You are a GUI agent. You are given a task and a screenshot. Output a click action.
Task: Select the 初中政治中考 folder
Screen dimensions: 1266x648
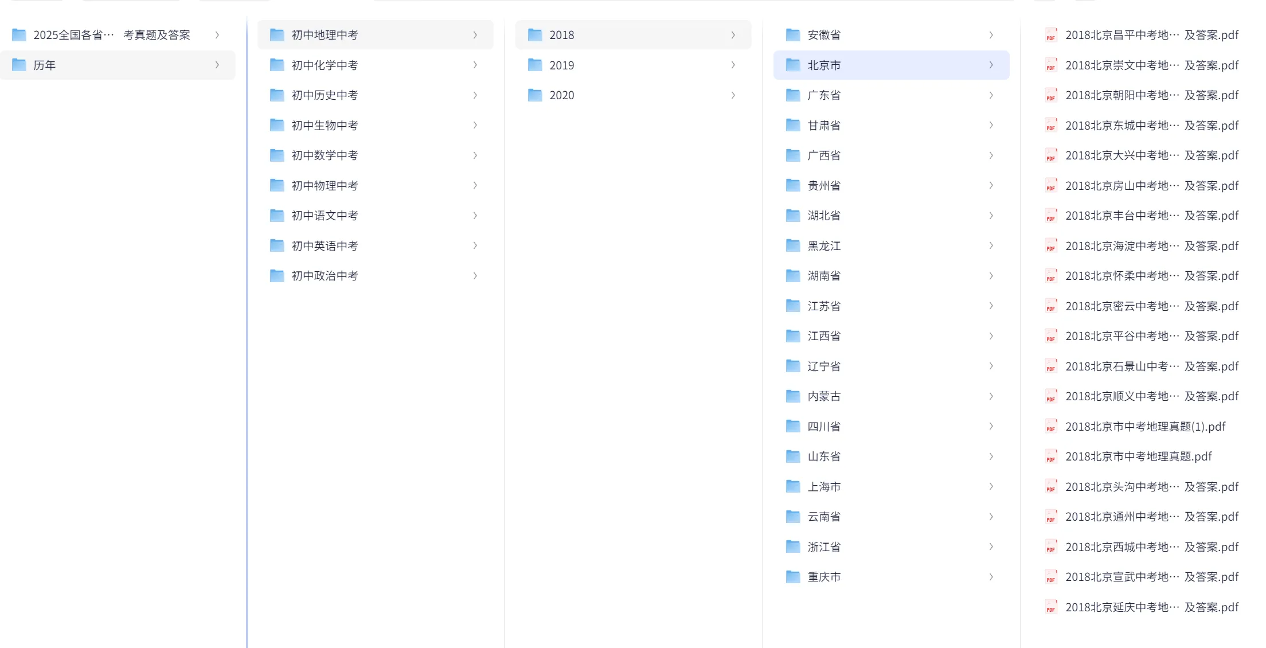pos(325,276)
